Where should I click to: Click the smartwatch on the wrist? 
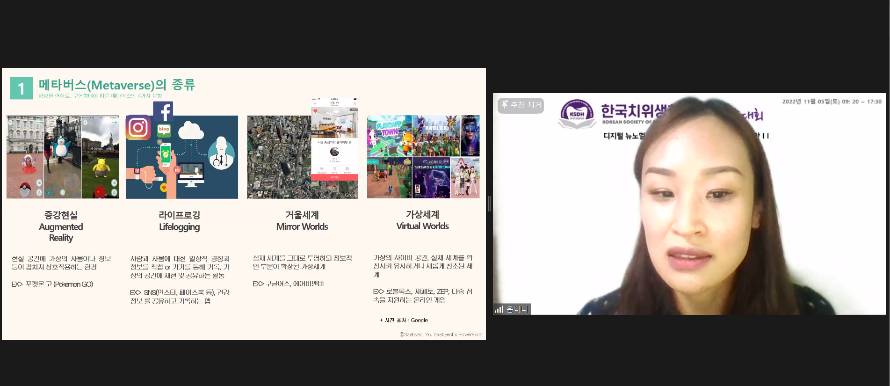coord(137,171)
